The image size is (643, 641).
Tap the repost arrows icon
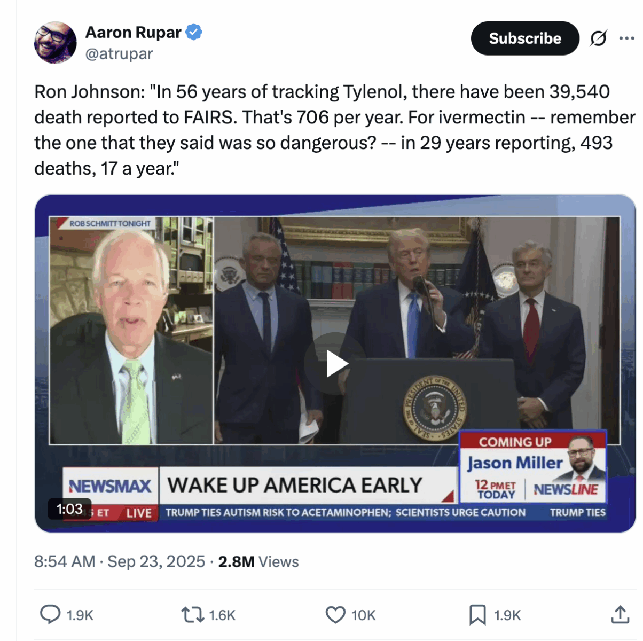point(192,615)
